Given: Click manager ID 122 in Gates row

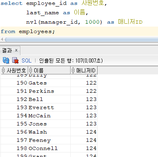Looking at the screenshot, I should 84,83.
